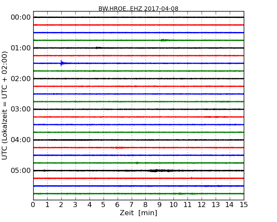Viewport: 277px width, 222px height.
Task: Click the x-axis tick label 1
Action: (x=47, y=205)
